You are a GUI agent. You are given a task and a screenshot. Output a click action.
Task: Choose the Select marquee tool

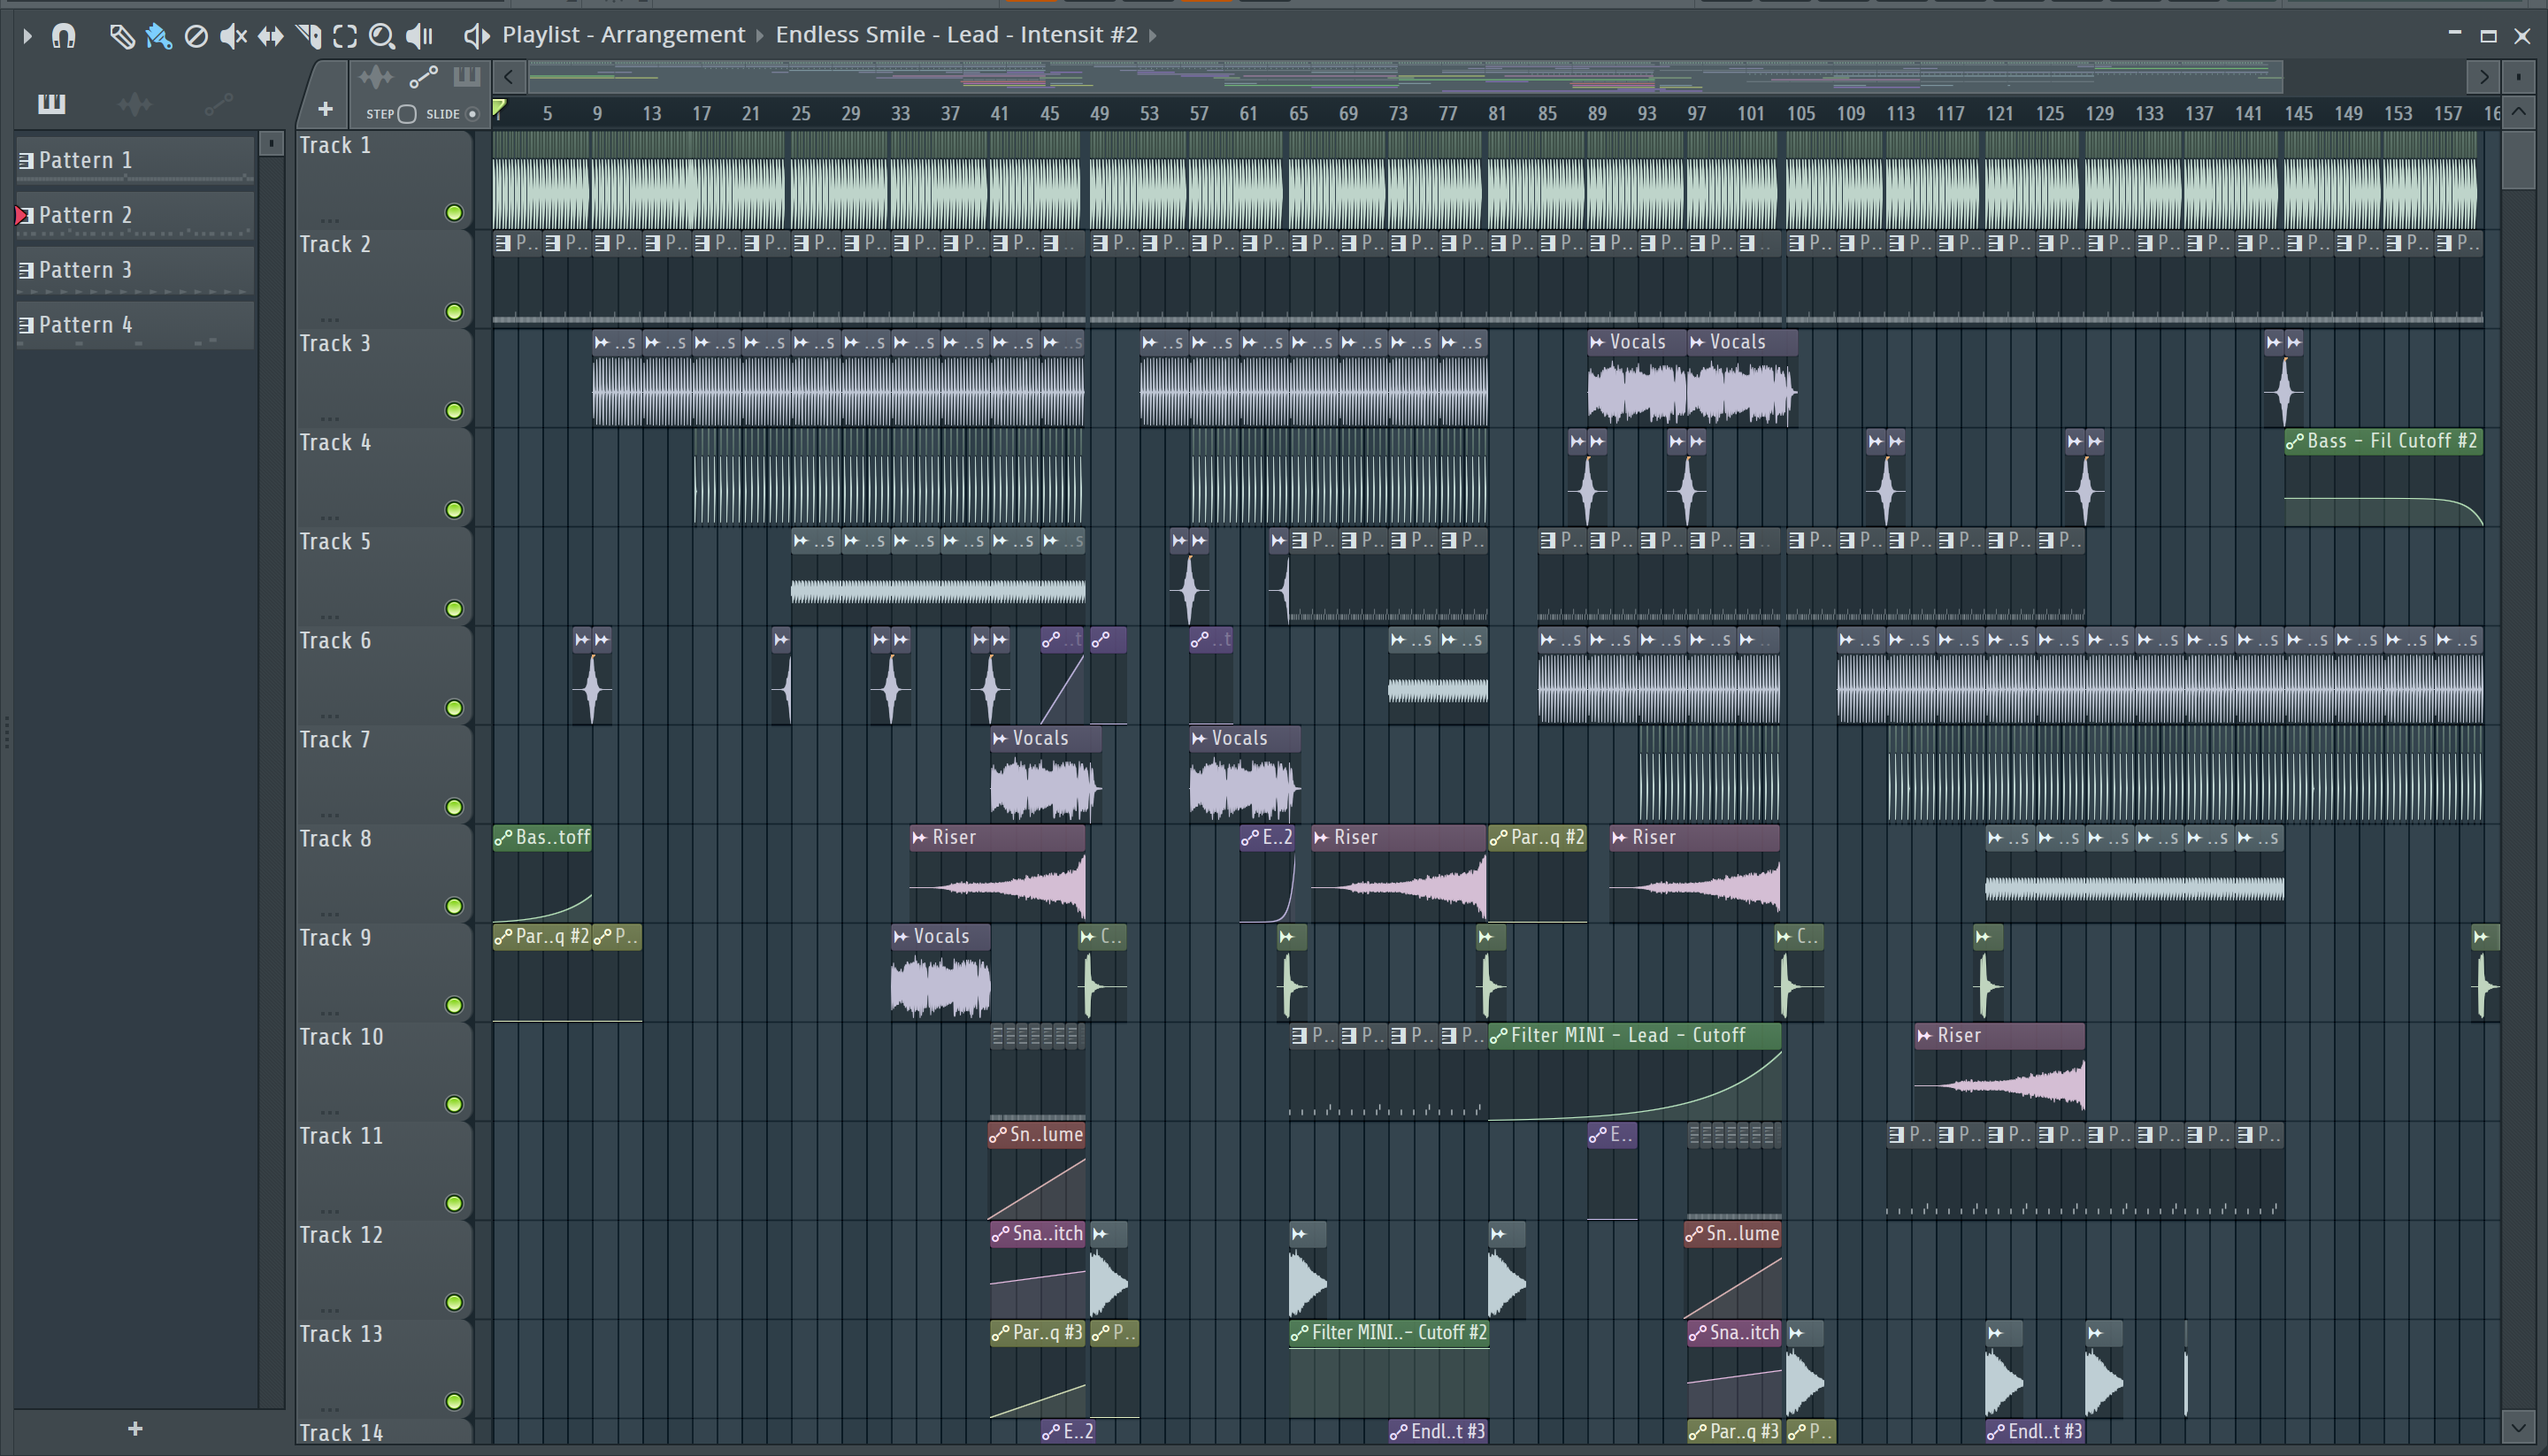tap(345, 37)
